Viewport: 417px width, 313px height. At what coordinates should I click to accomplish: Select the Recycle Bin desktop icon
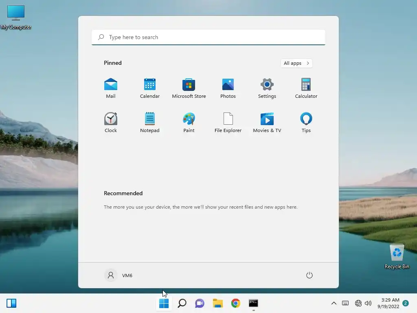point(397,257)
